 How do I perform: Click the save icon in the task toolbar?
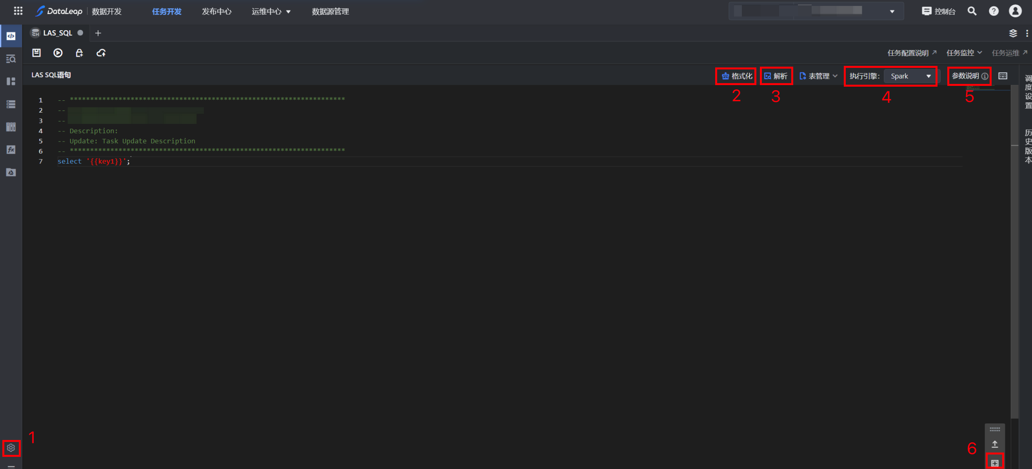click(36, 53)
